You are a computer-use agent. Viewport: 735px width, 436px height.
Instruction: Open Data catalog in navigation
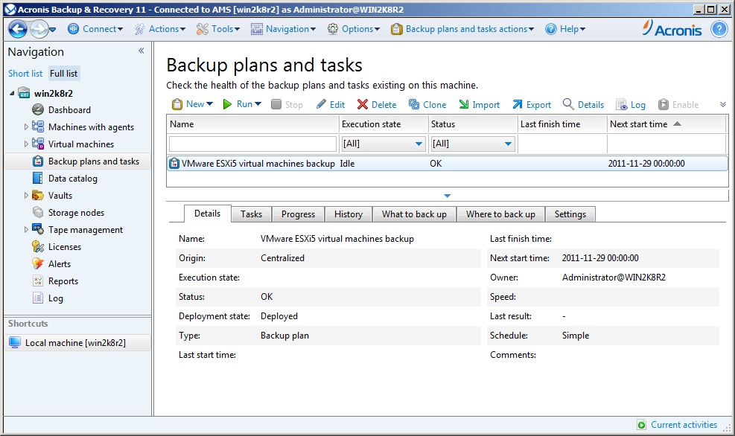(73, 179)
